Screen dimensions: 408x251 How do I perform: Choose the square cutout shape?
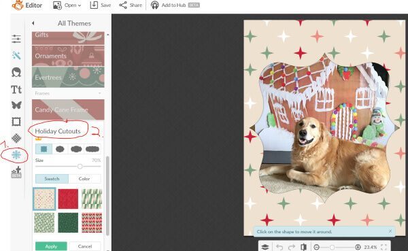pyautogui.click(x=44, y=149)
